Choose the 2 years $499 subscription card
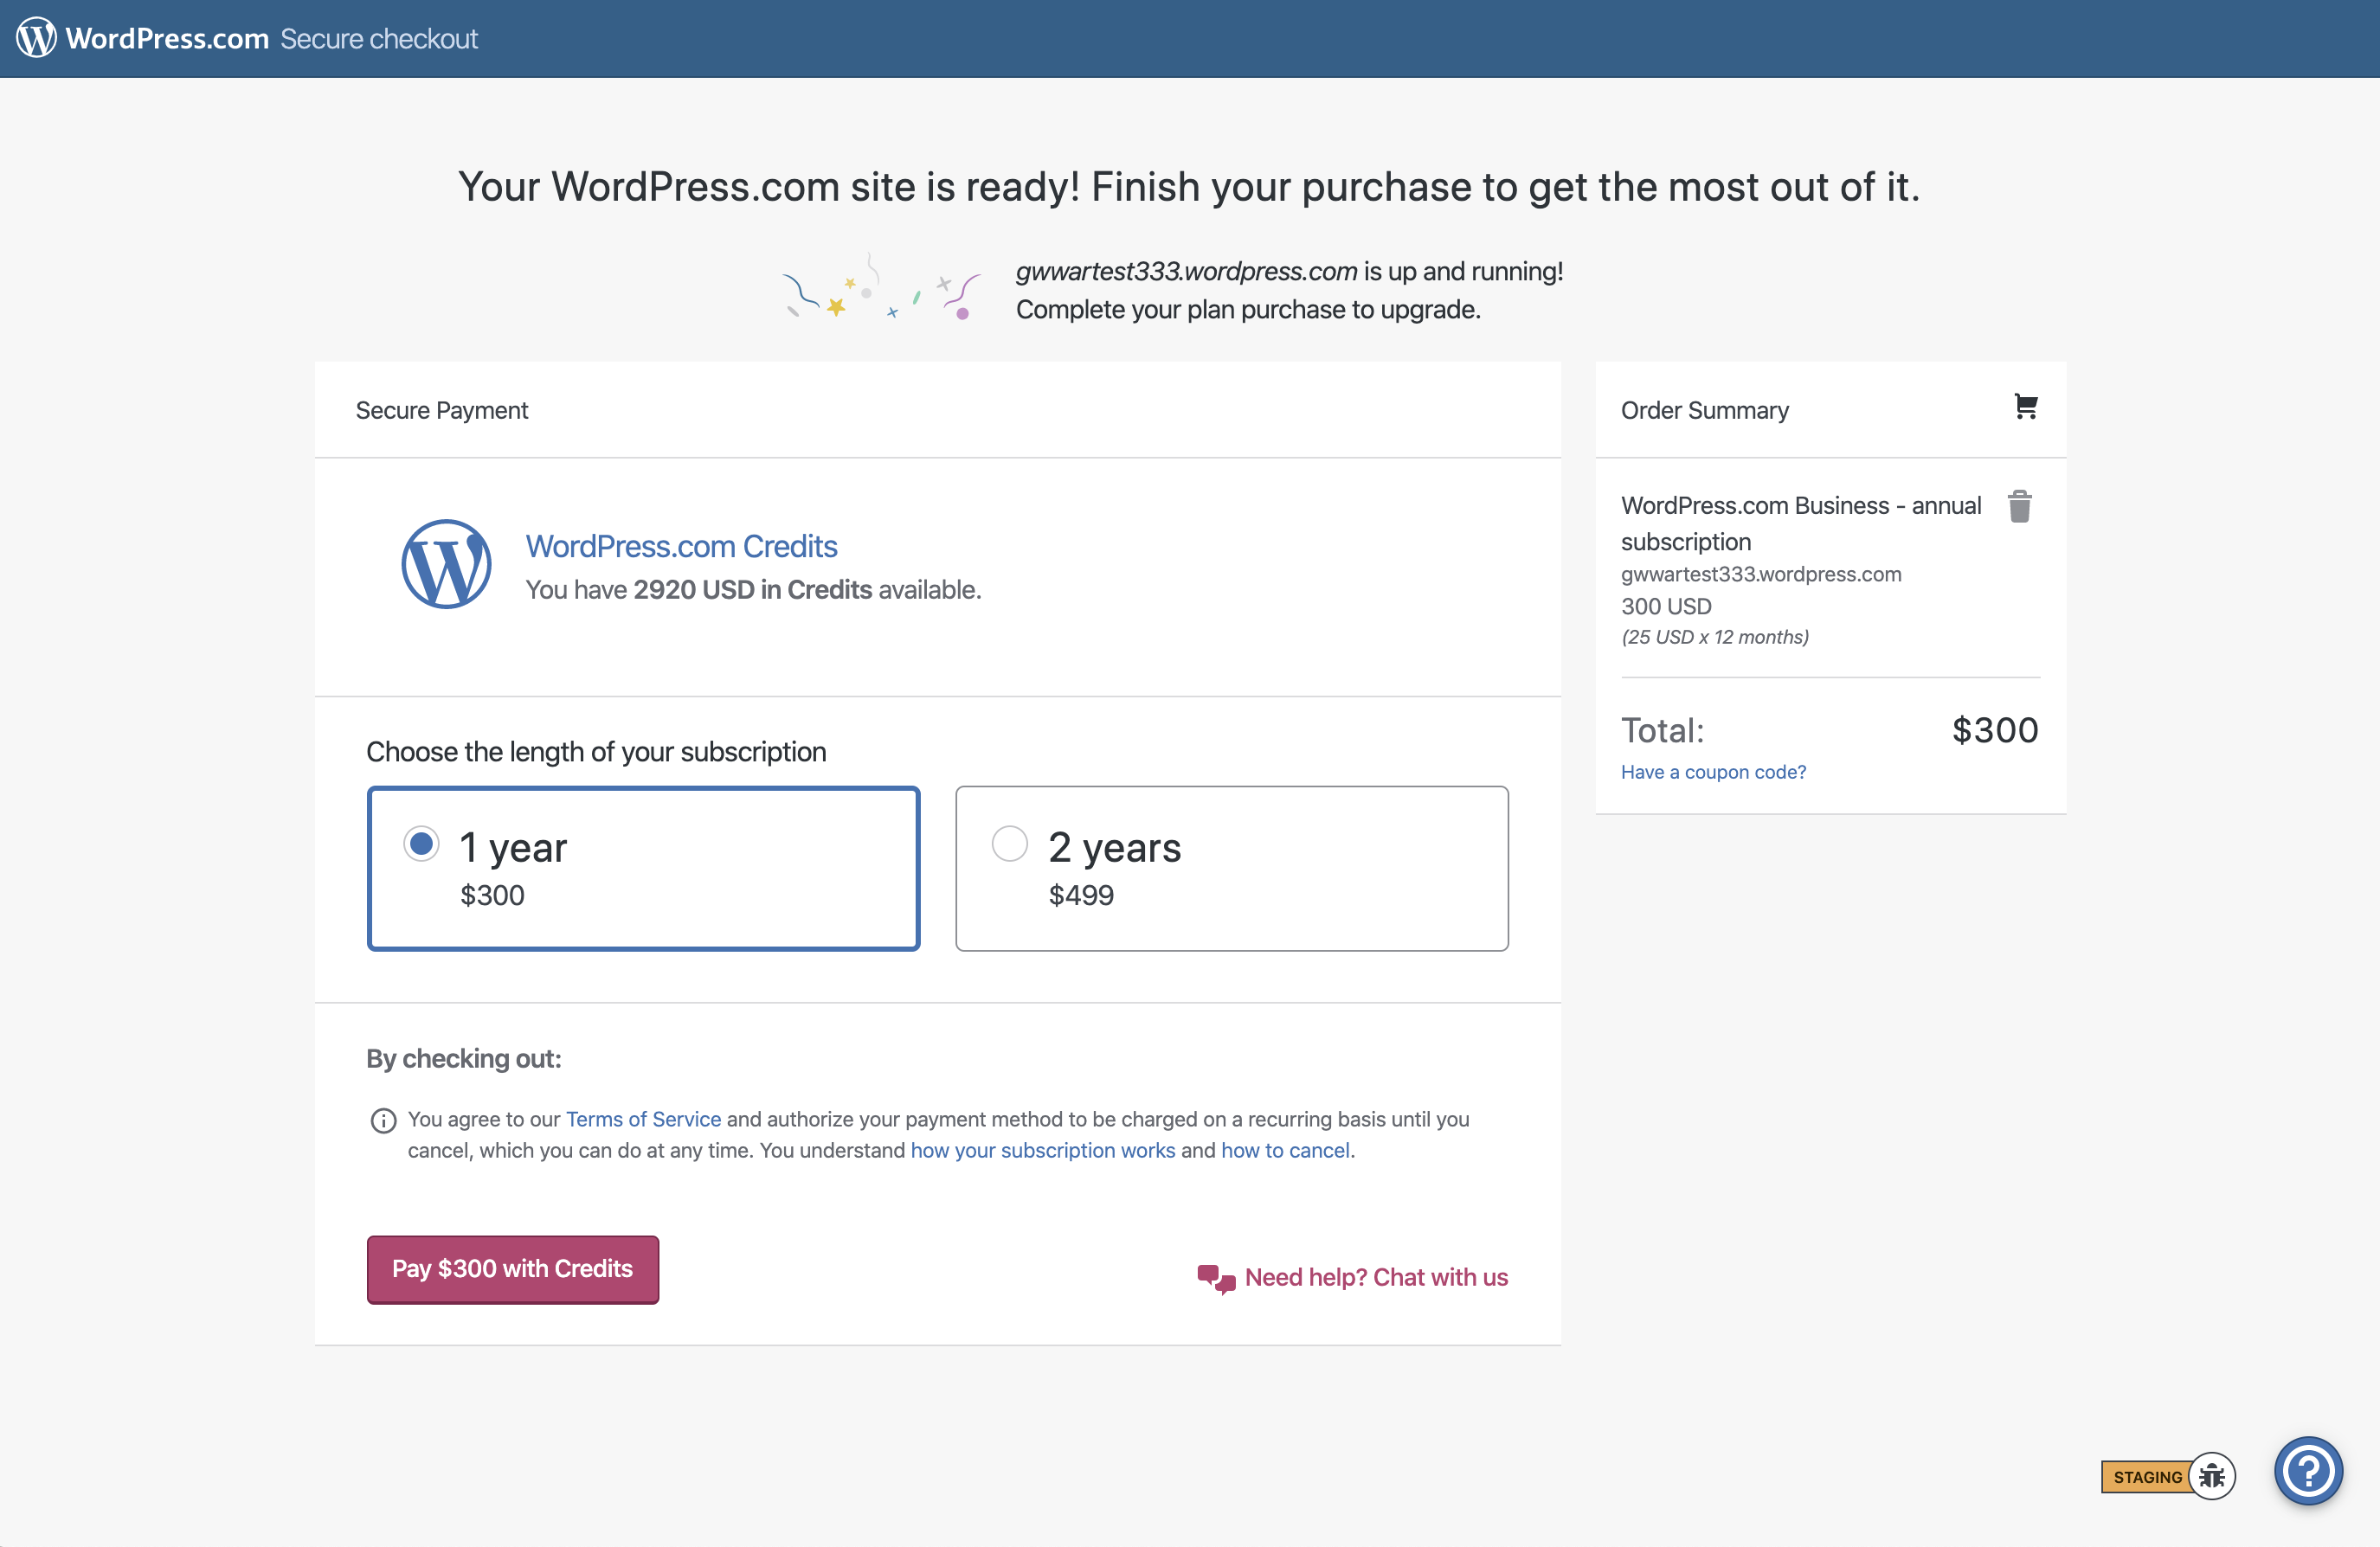The image size is (2380, 1547). click(x=1231, y=868)
